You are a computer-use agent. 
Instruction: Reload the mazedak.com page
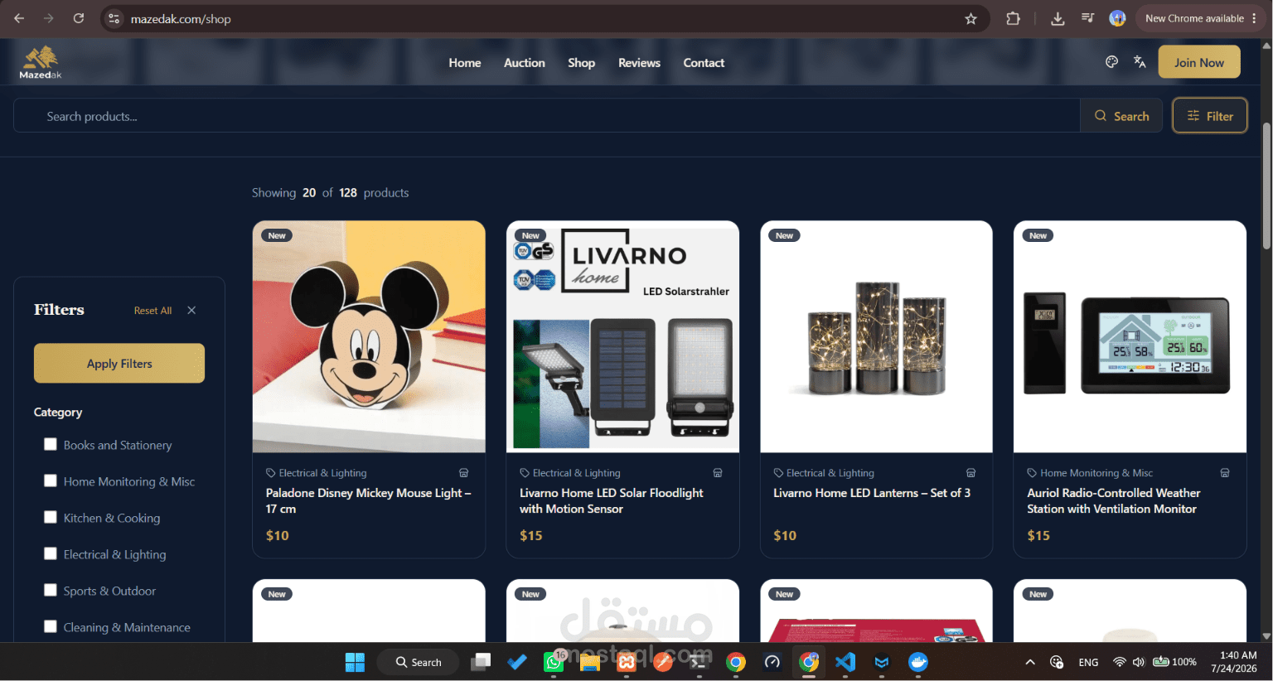(x=79, y=18)
